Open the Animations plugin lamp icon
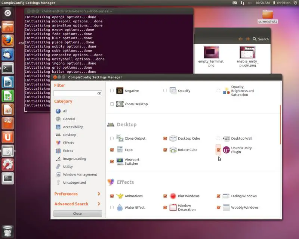 (x=120, y=196)
